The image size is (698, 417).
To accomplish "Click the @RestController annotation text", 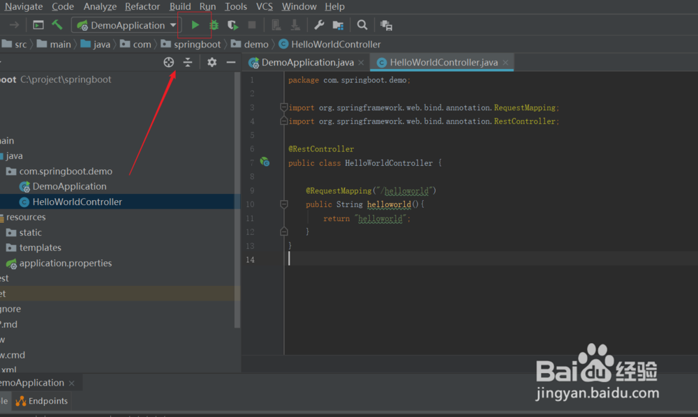I will click(321, 149).
